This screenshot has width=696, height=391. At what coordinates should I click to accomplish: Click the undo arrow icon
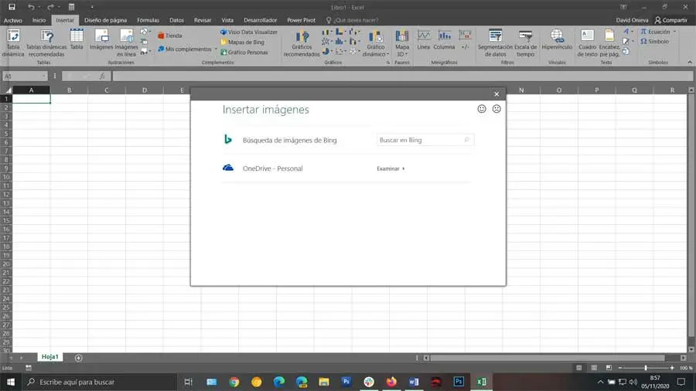31,7
